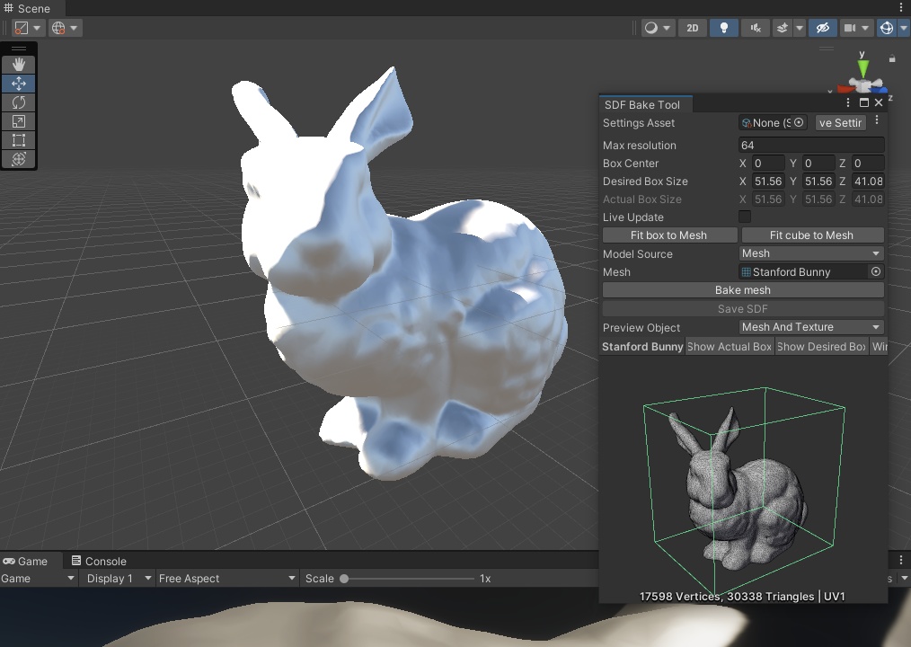Image resolution: width=911 pixels, height=647 pixels.
Task: Click Fit box to Mesh button
Action: [668, 235]
